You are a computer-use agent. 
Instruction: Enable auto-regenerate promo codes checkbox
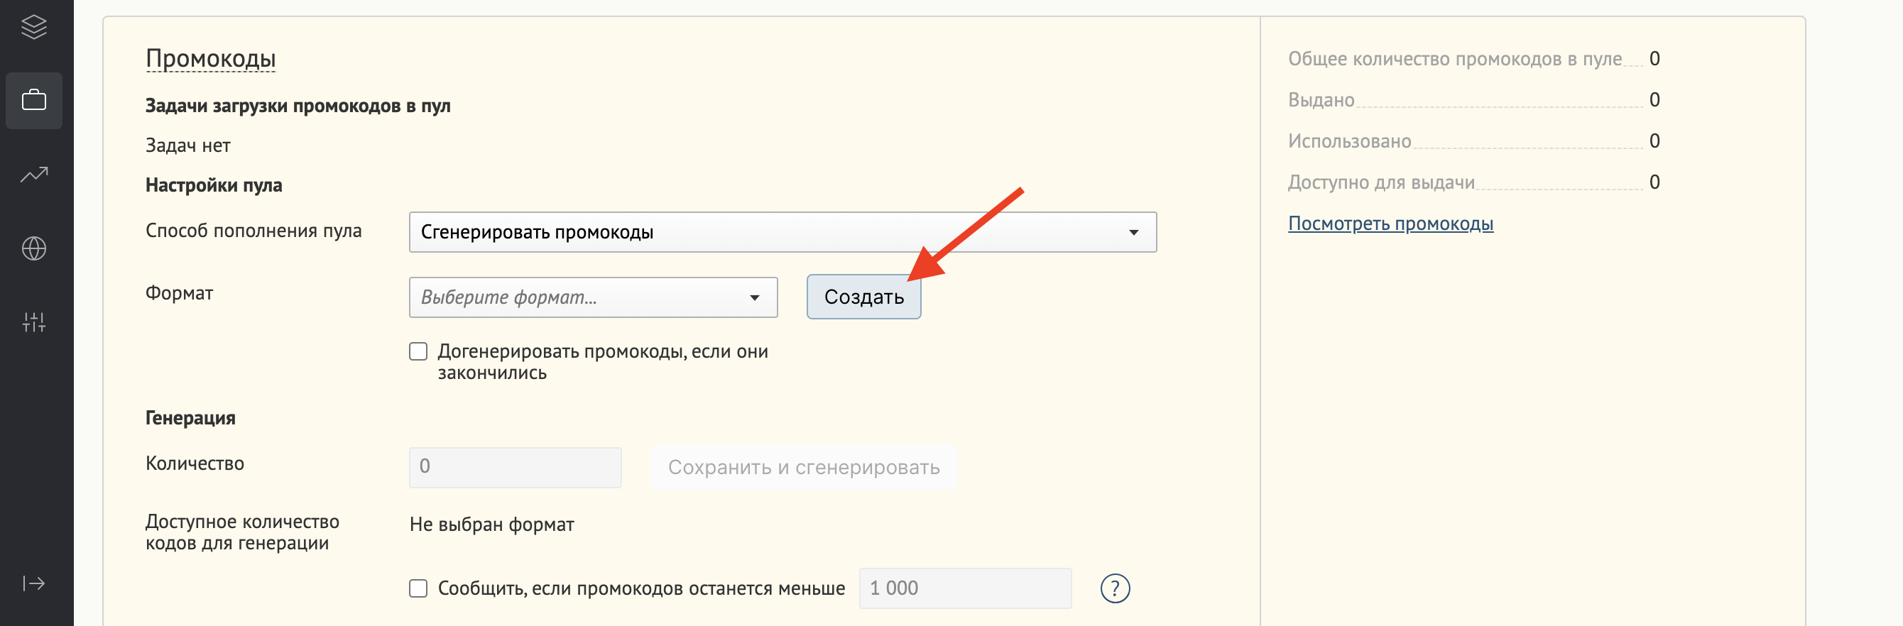tap(418, 351)
